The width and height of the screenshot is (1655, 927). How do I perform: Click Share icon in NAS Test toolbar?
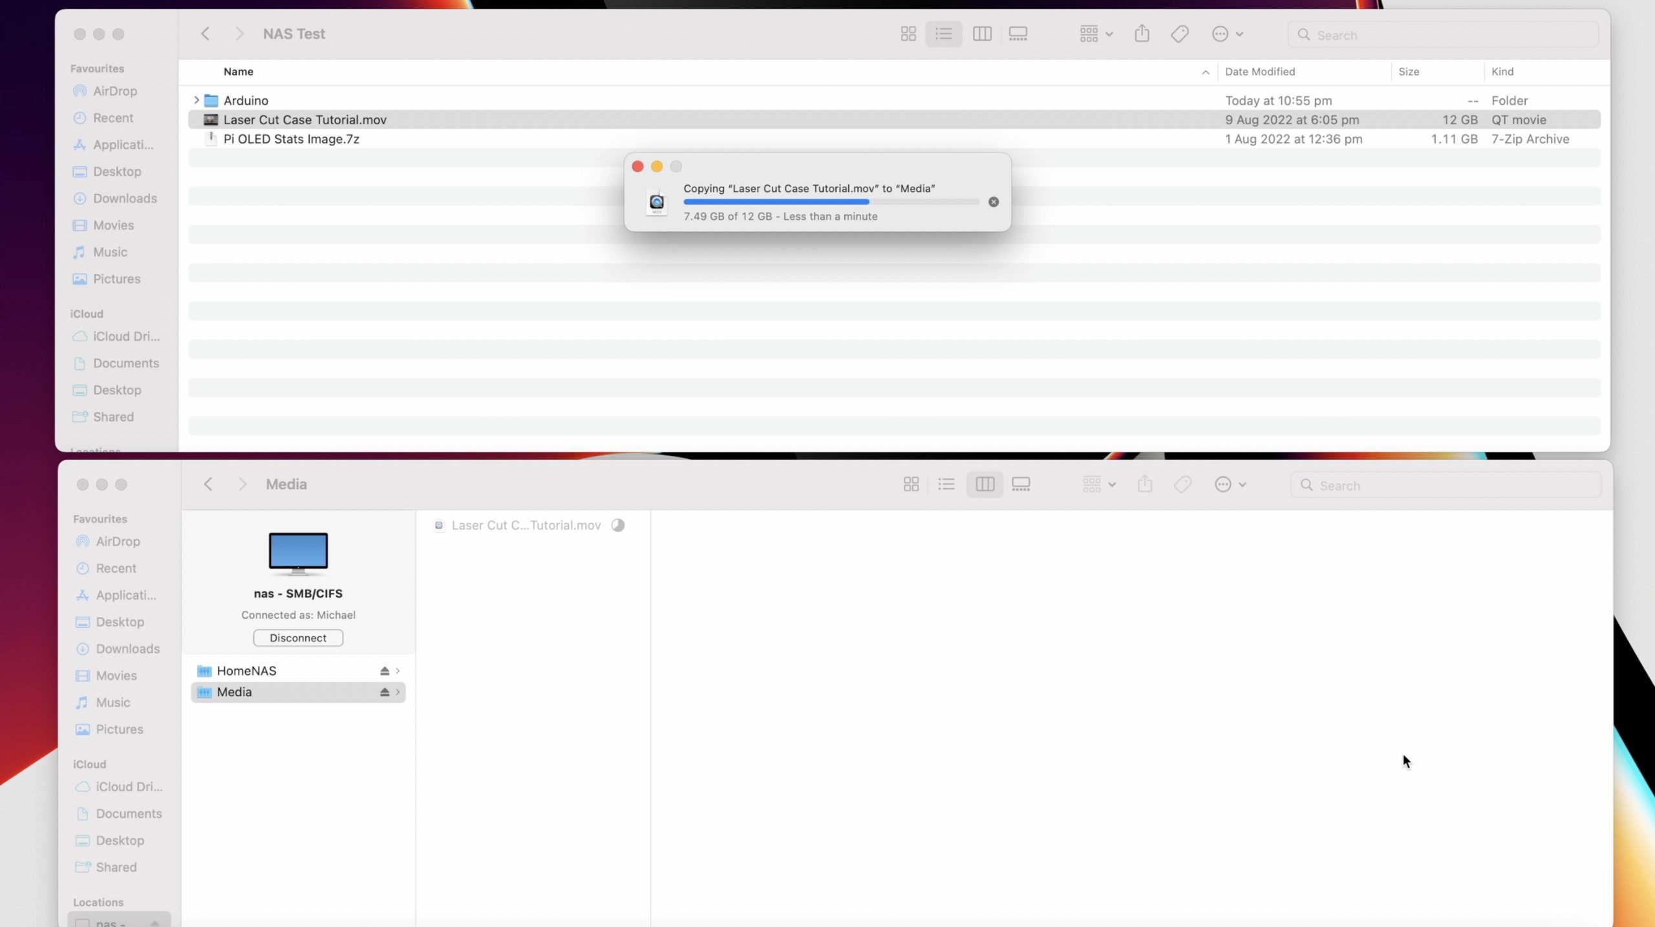pos(1142,34)
